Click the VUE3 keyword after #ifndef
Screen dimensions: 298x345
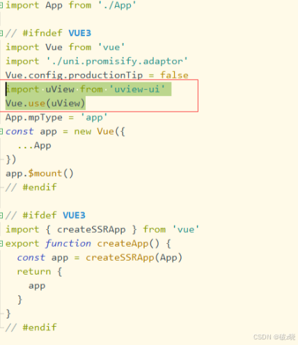click(x=80, y=33)
